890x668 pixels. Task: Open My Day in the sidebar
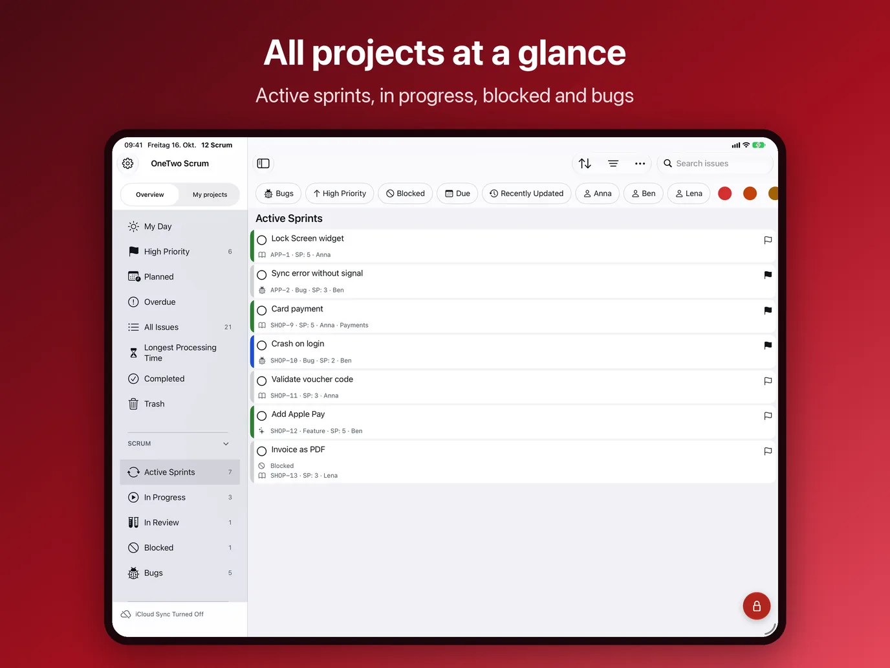(180, 227)
